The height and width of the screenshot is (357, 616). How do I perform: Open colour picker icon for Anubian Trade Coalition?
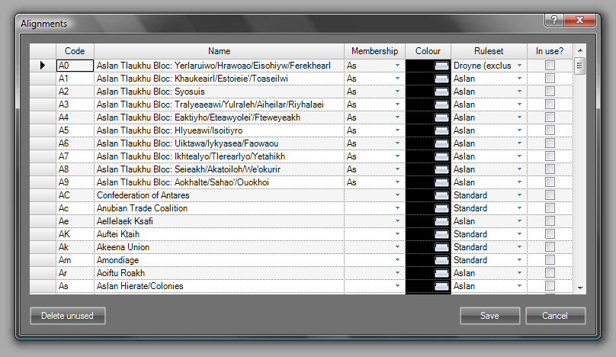[x=441, y=208]
